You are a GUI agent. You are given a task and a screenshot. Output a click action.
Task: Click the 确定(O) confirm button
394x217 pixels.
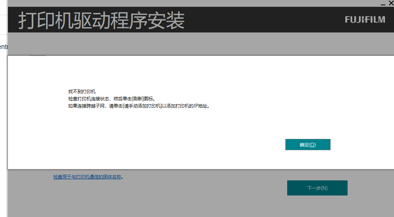coord(308,145)
